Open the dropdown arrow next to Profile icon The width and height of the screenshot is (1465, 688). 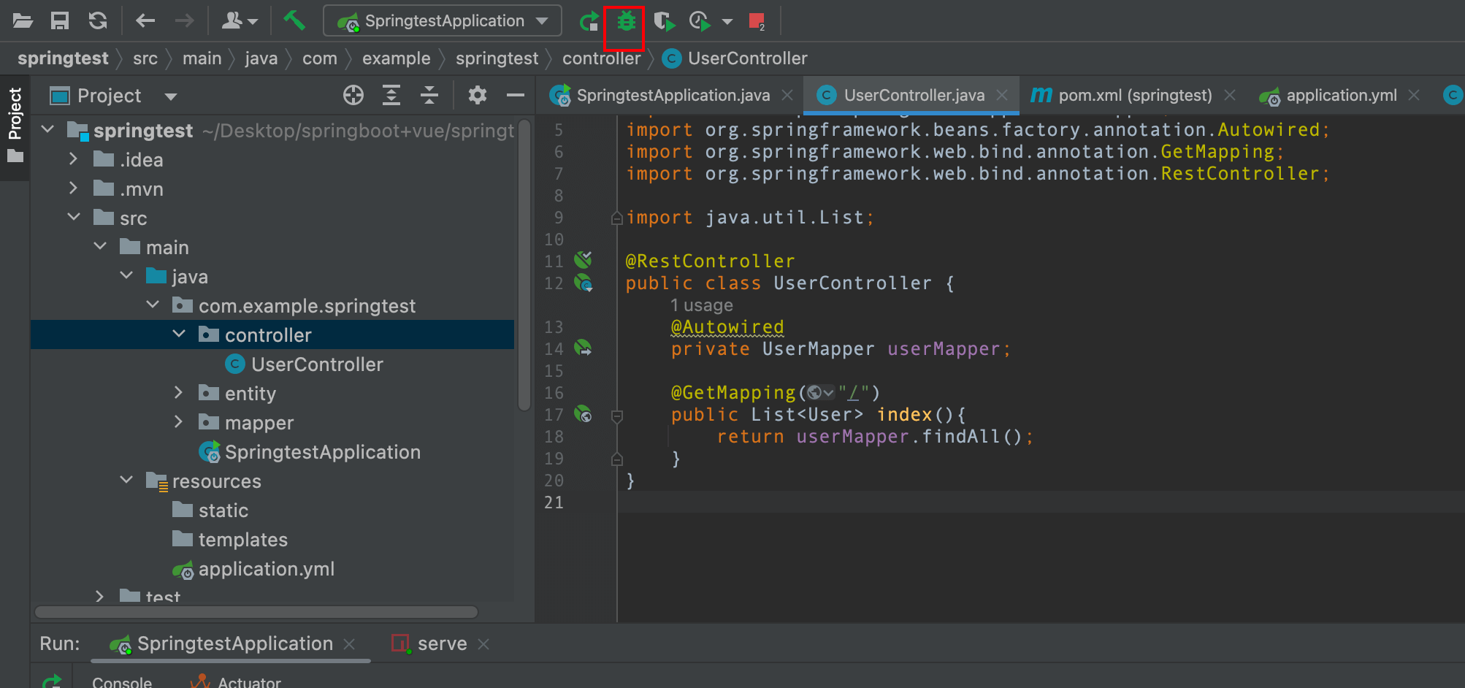pos(727,21)
